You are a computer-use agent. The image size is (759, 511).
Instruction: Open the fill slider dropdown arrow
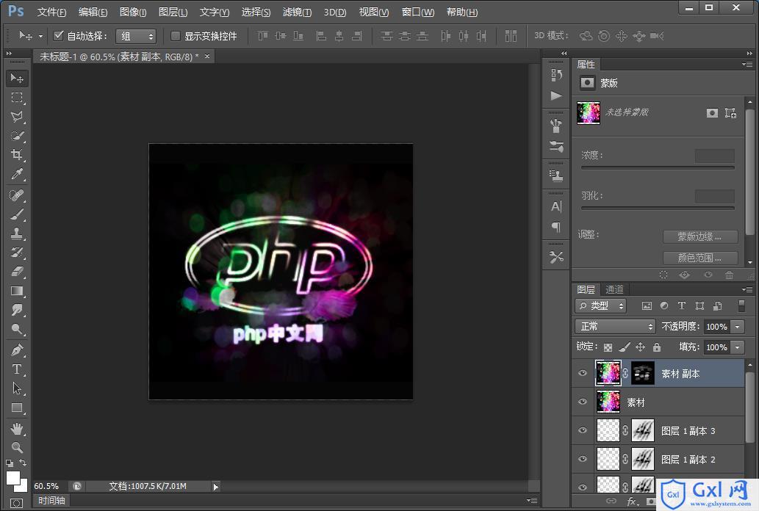coord(737,347)
